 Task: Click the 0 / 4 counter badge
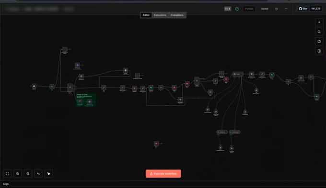pyautogui.click(x=228, y=9)
